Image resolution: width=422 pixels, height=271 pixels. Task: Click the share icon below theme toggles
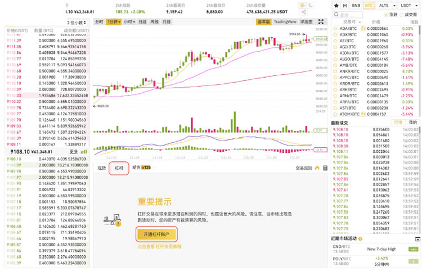pos(304,12)
